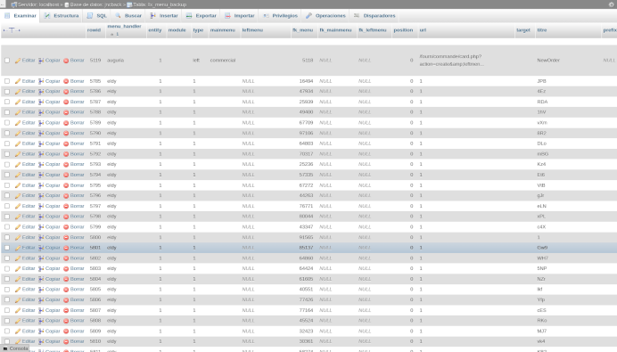Click red delete icon for row 5790
This screenshot has height=352, width=617.
click(x=66, y=134)
